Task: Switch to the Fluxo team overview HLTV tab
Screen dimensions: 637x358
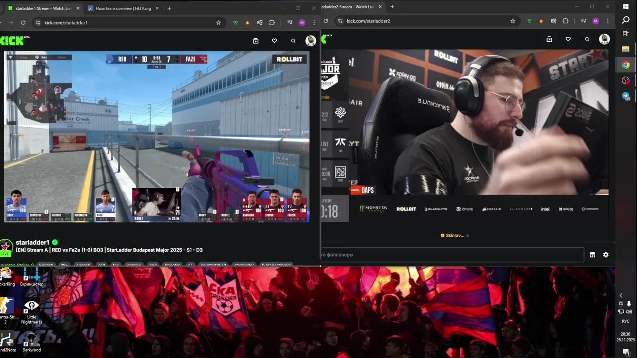Action: [x=122, y=8]
